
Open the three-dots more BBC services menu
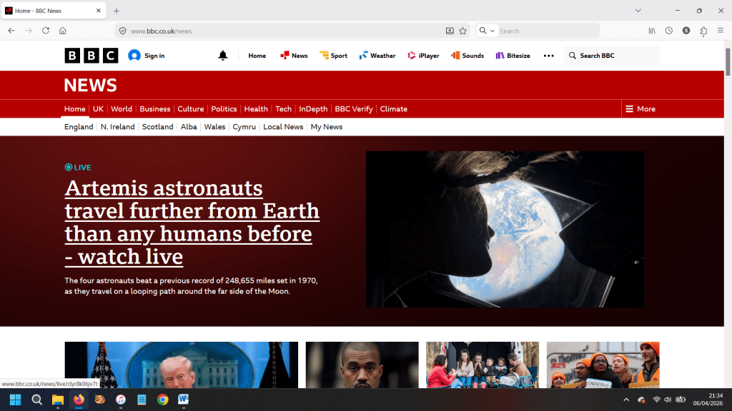548,56
